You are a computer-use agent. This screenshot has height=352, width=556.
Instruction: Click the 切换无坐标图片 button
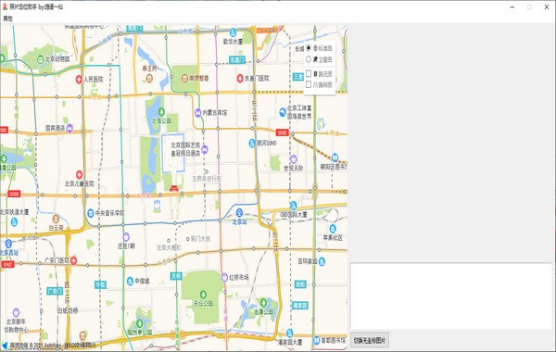(370, 340)
